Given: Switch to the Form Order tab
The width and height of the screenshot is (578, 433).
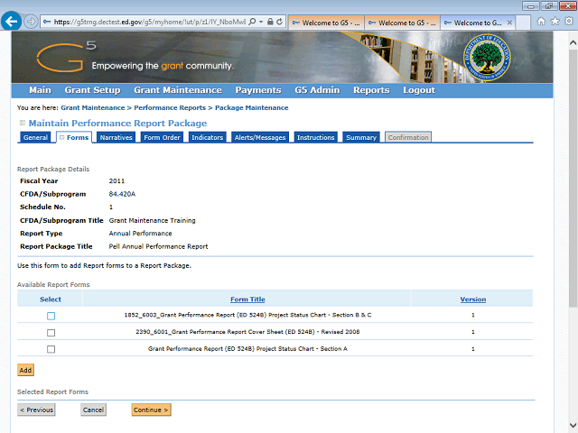Looking at the screenshot, I should coord(162,137).
